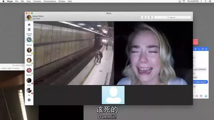Send thumbs-up like in Messenger chat
Image resolution: width=214 pixels, height=120 pixels.
click(206, 96)
